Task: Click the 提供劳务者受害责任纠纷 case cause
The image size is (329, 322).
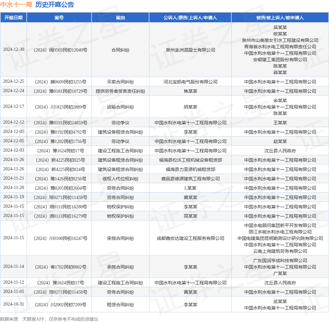Action: (120, 91)
